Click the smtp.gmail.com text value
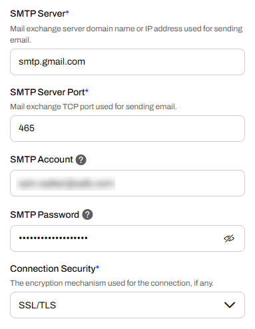Viewport: 255px width, 329px height. point(52,62)
